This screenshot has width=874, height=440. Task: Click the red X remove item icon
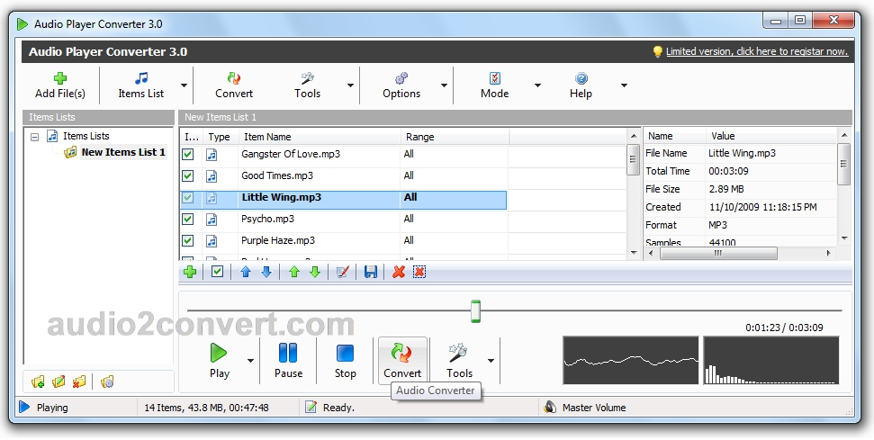[399, 272]
